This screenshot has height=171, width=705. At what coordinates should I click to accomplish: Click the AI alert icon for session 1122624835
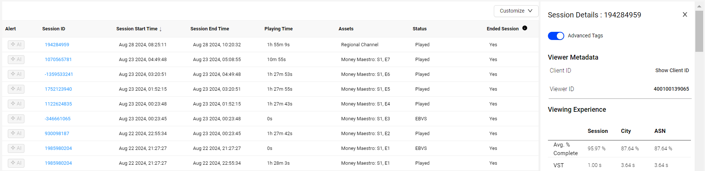pos(16,104)
